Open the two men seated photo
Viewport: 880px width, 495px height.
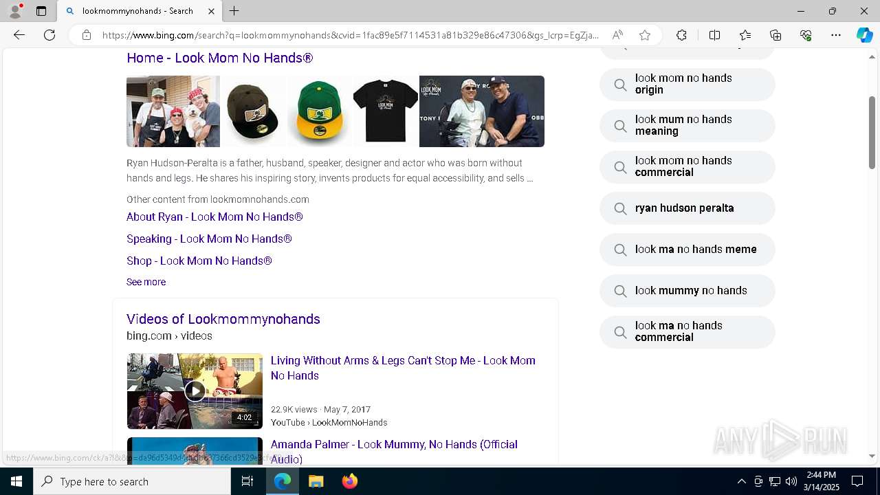coord(482,111)
